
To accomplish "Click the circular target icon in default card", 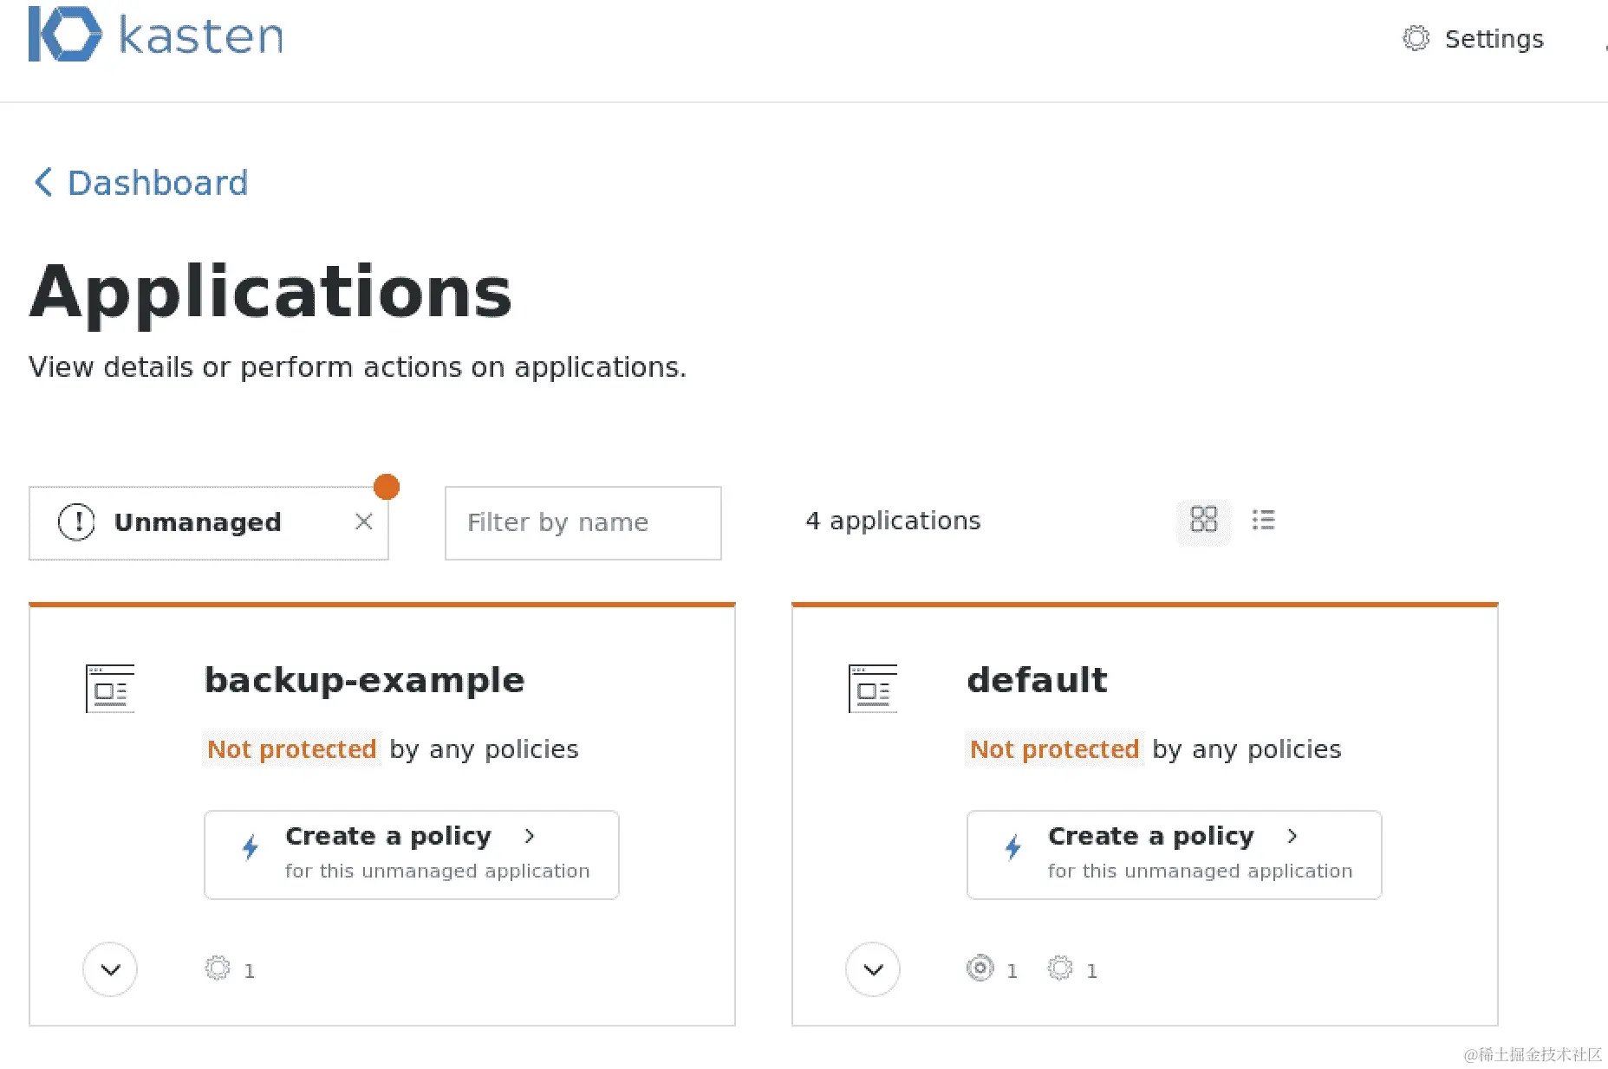I will point(980,969).
